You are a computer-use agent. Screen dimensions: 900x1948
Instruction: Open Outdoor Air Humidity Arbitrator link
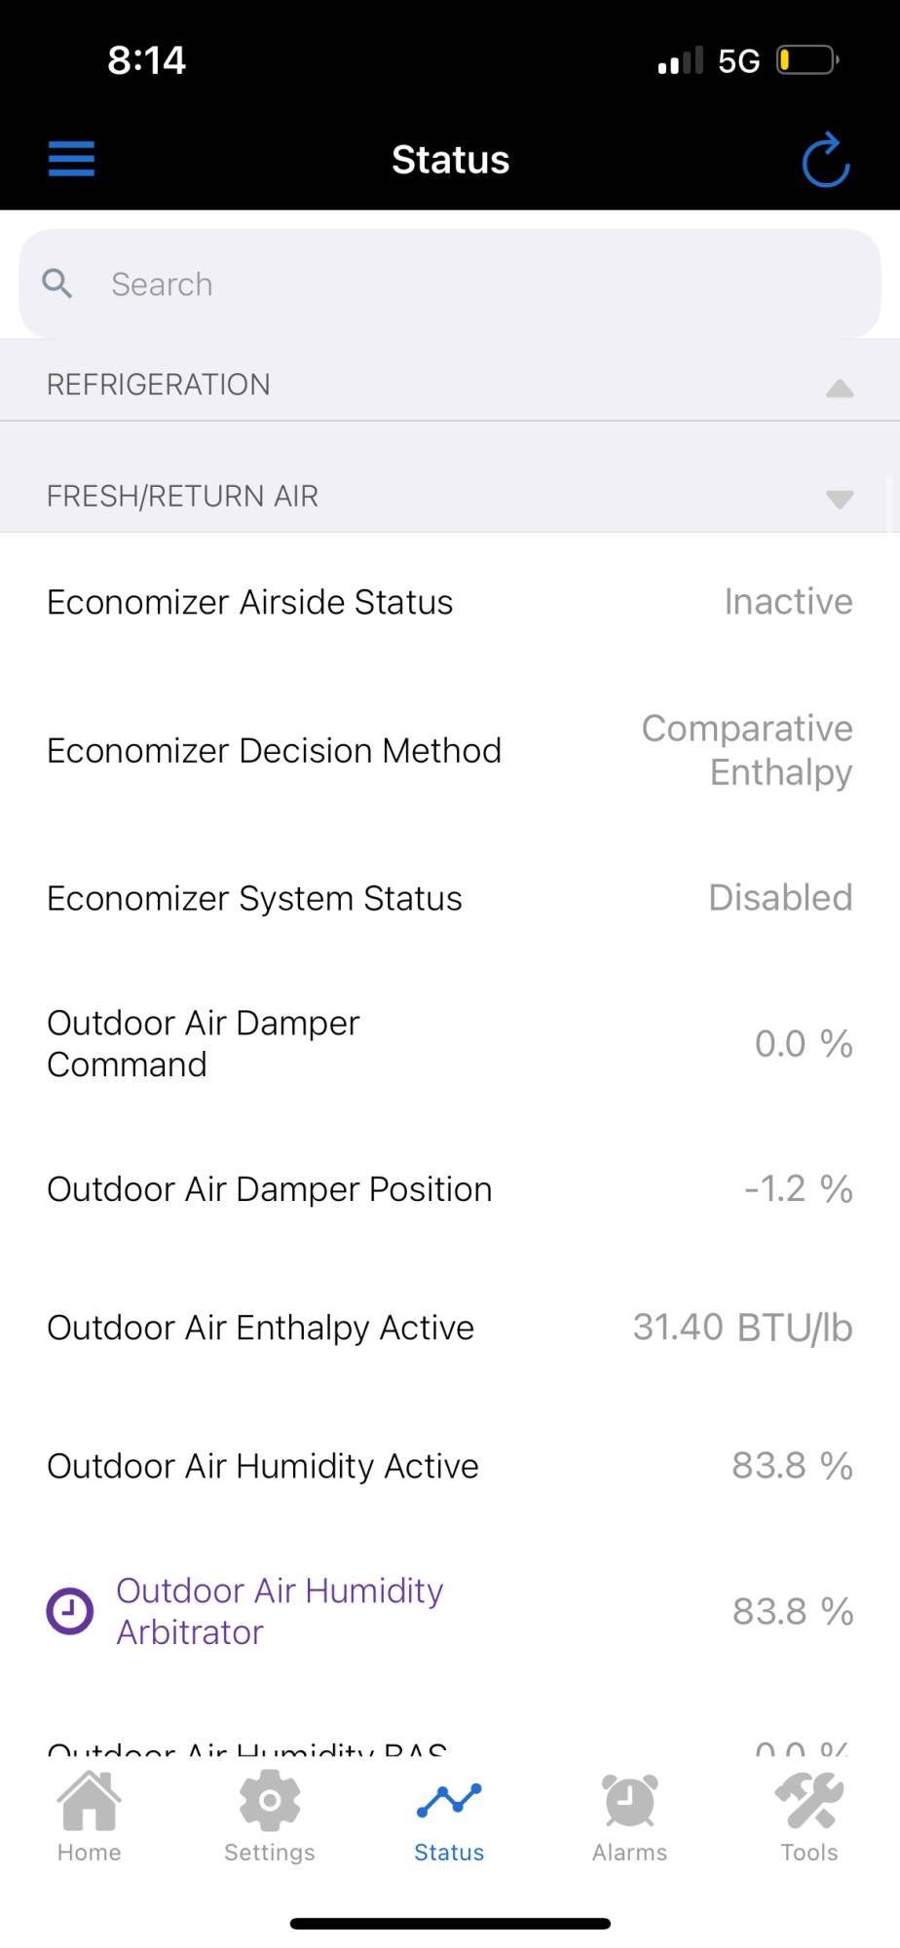click(280, 1611)
